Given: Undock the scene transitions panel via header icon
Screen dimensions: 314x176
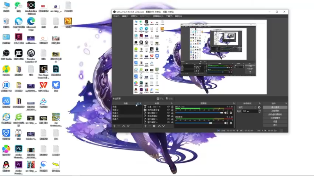Looking at the screenshot, I should pyautogui.click(x=260, y=103).
